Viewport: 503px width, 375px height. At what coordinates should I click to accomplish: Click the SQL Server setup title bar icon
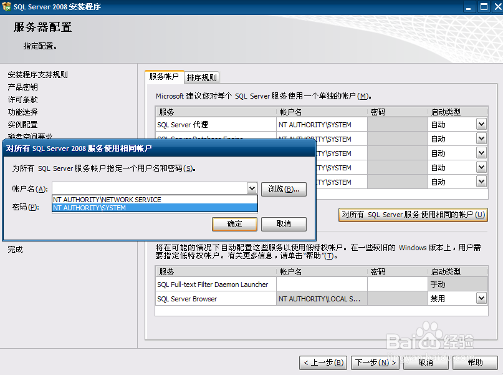pos(6,6)
